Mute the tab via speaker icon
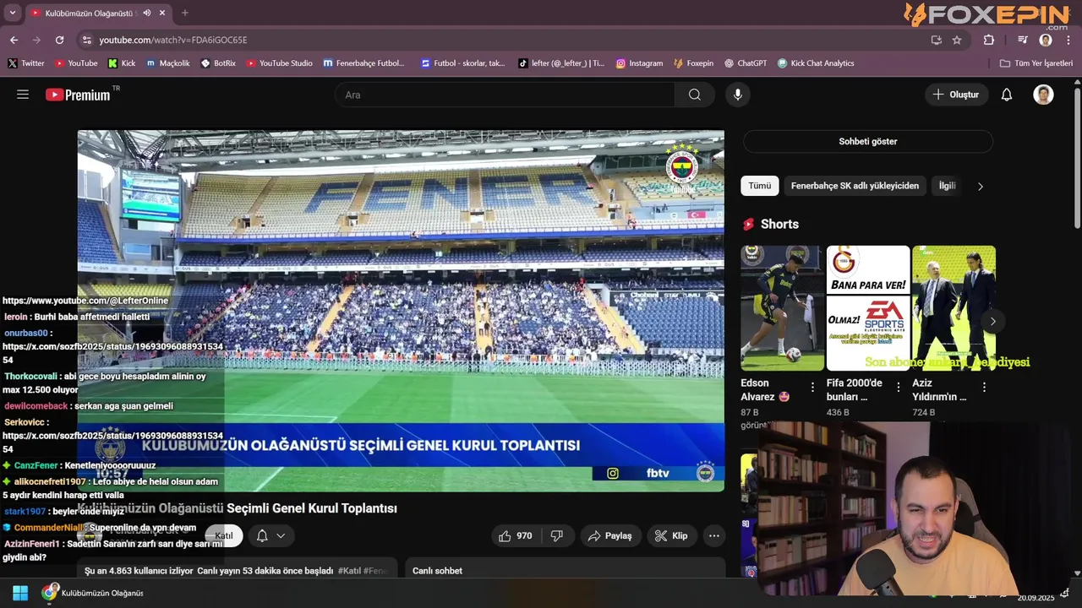 pyautogui.click(x=147, y=13)
